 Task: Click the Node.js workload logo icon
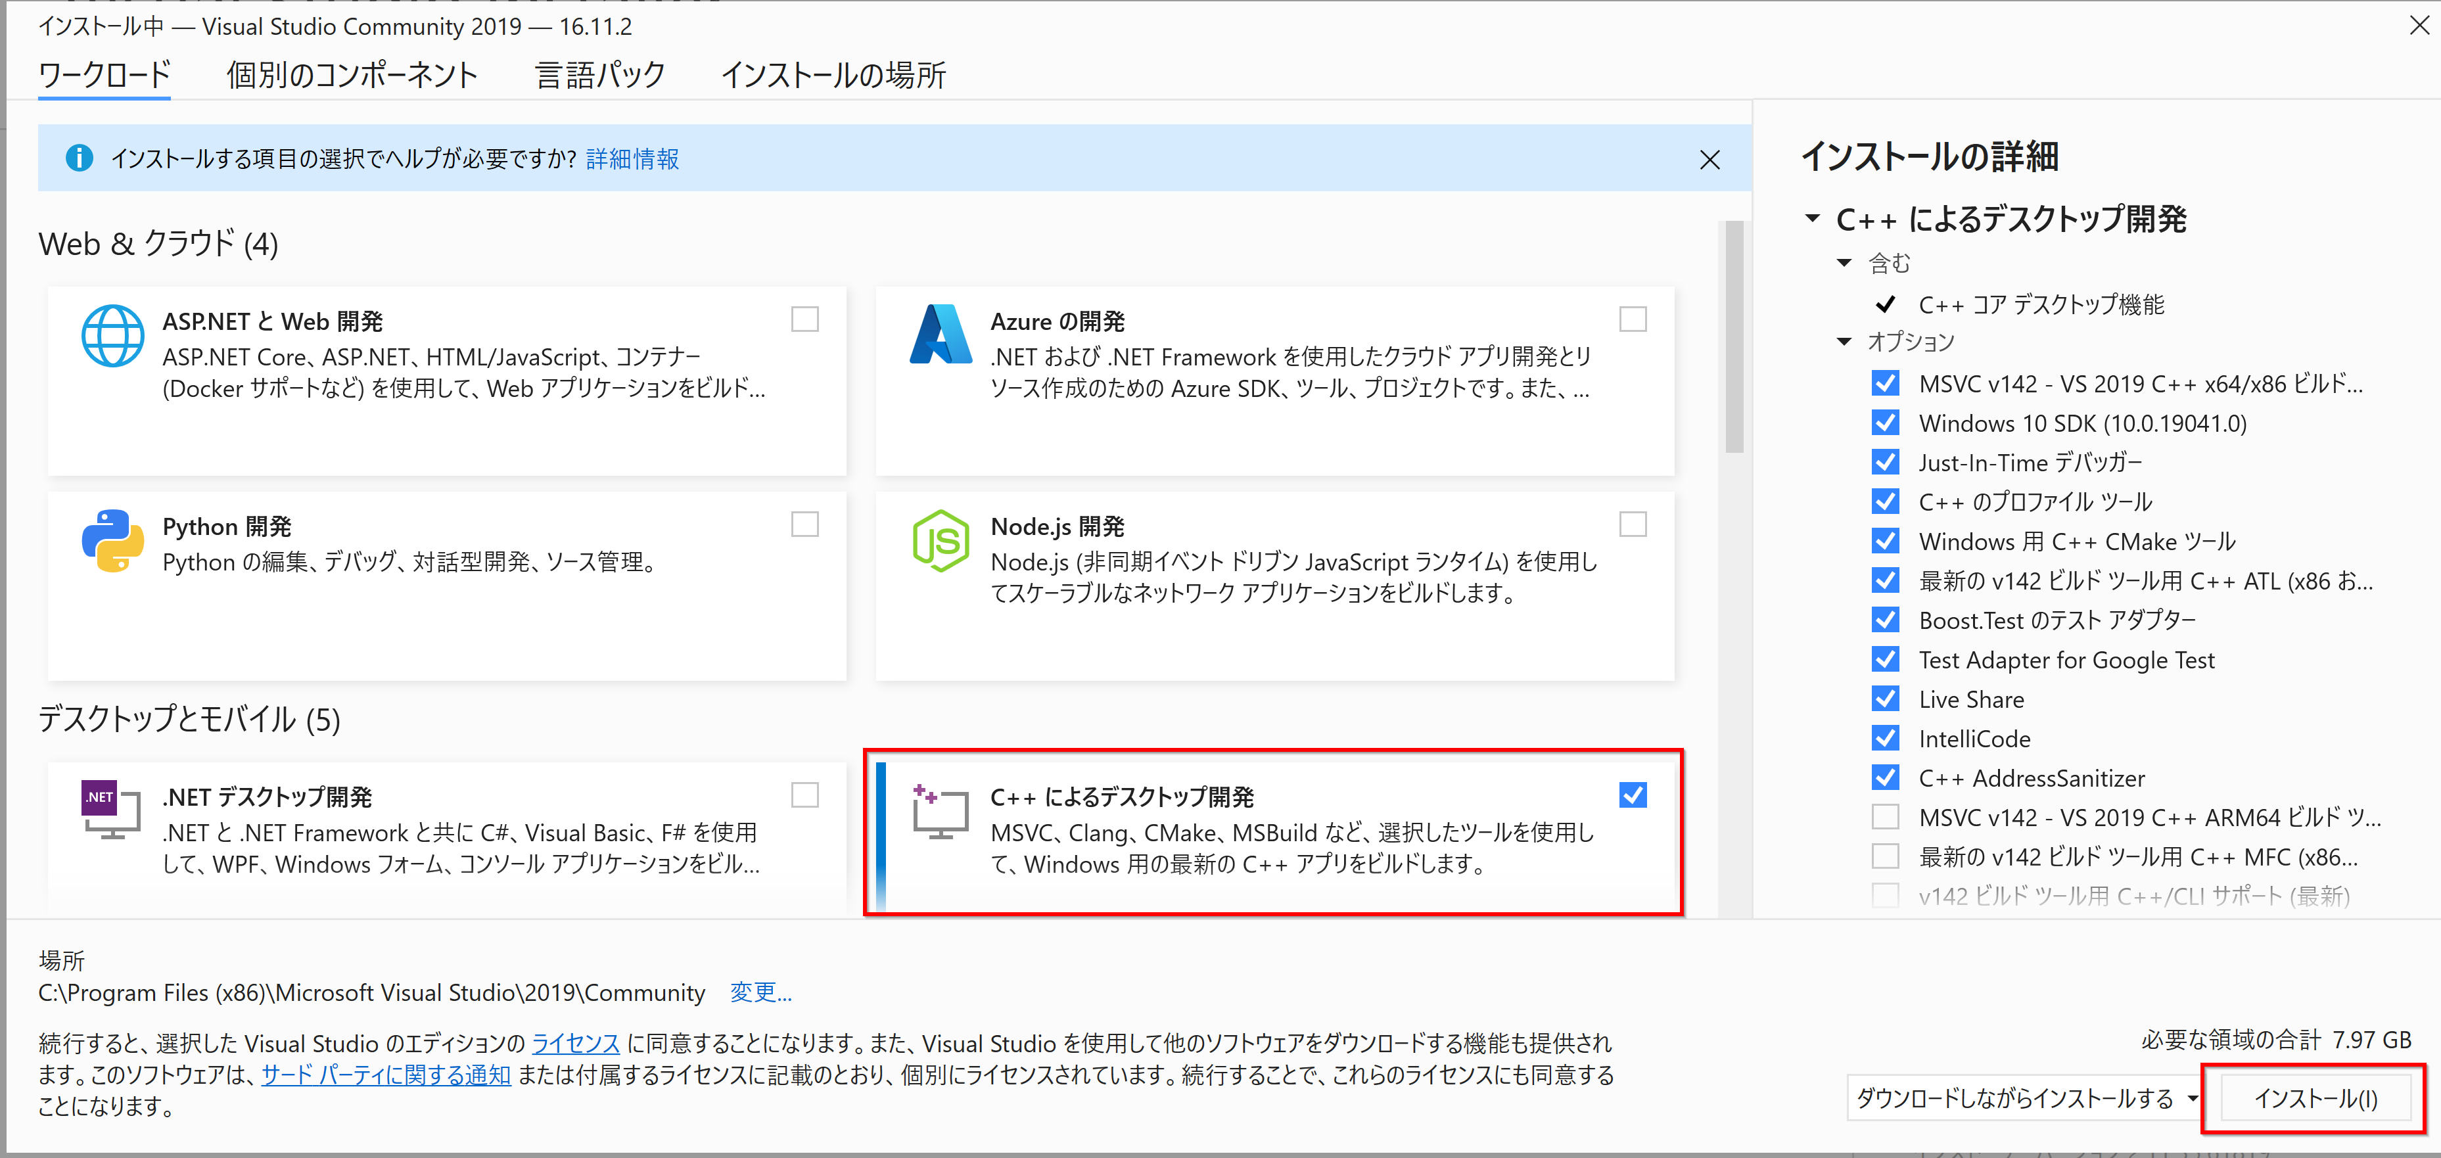pyautogui.click(x=940, y=540)
